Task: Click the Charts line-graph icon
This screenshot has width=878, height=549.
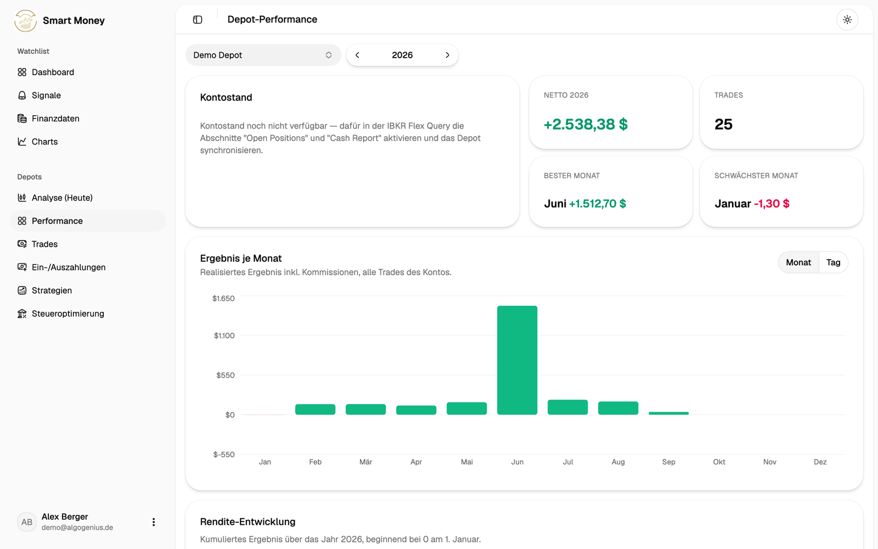Action: (22, 141)
